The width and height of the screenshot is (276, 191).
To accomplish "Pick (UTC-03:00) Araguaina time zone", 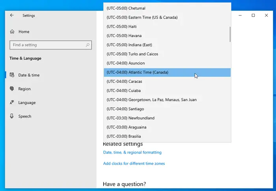I will 167,127.
